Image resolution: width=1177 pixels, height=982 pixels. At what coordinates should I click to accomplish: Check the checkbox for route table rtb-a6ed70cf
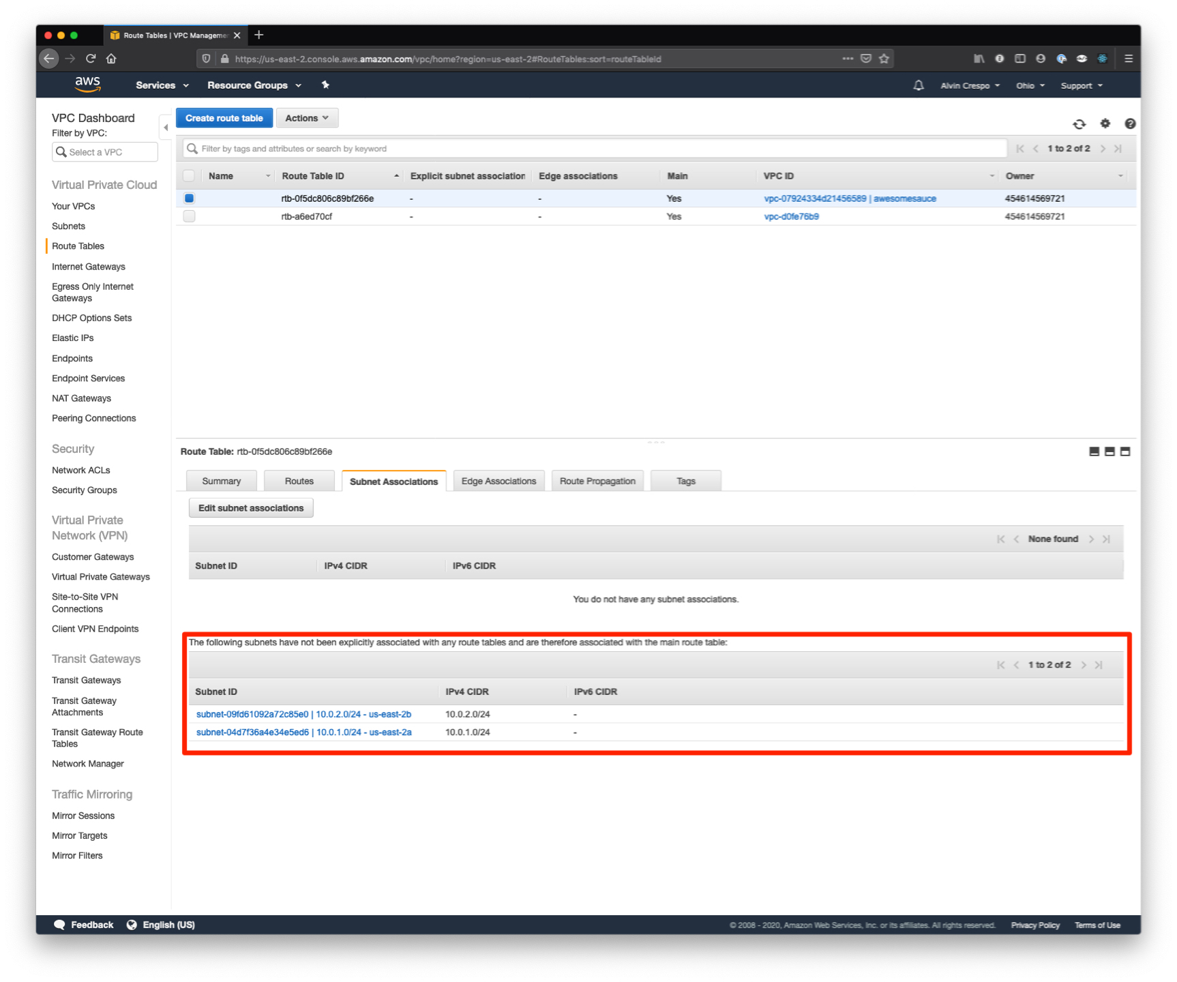coord(189,216)
